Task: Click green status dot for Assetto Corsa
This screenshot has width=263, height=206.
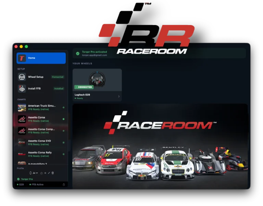Action: pyautogui.click(x=64, y=119)
